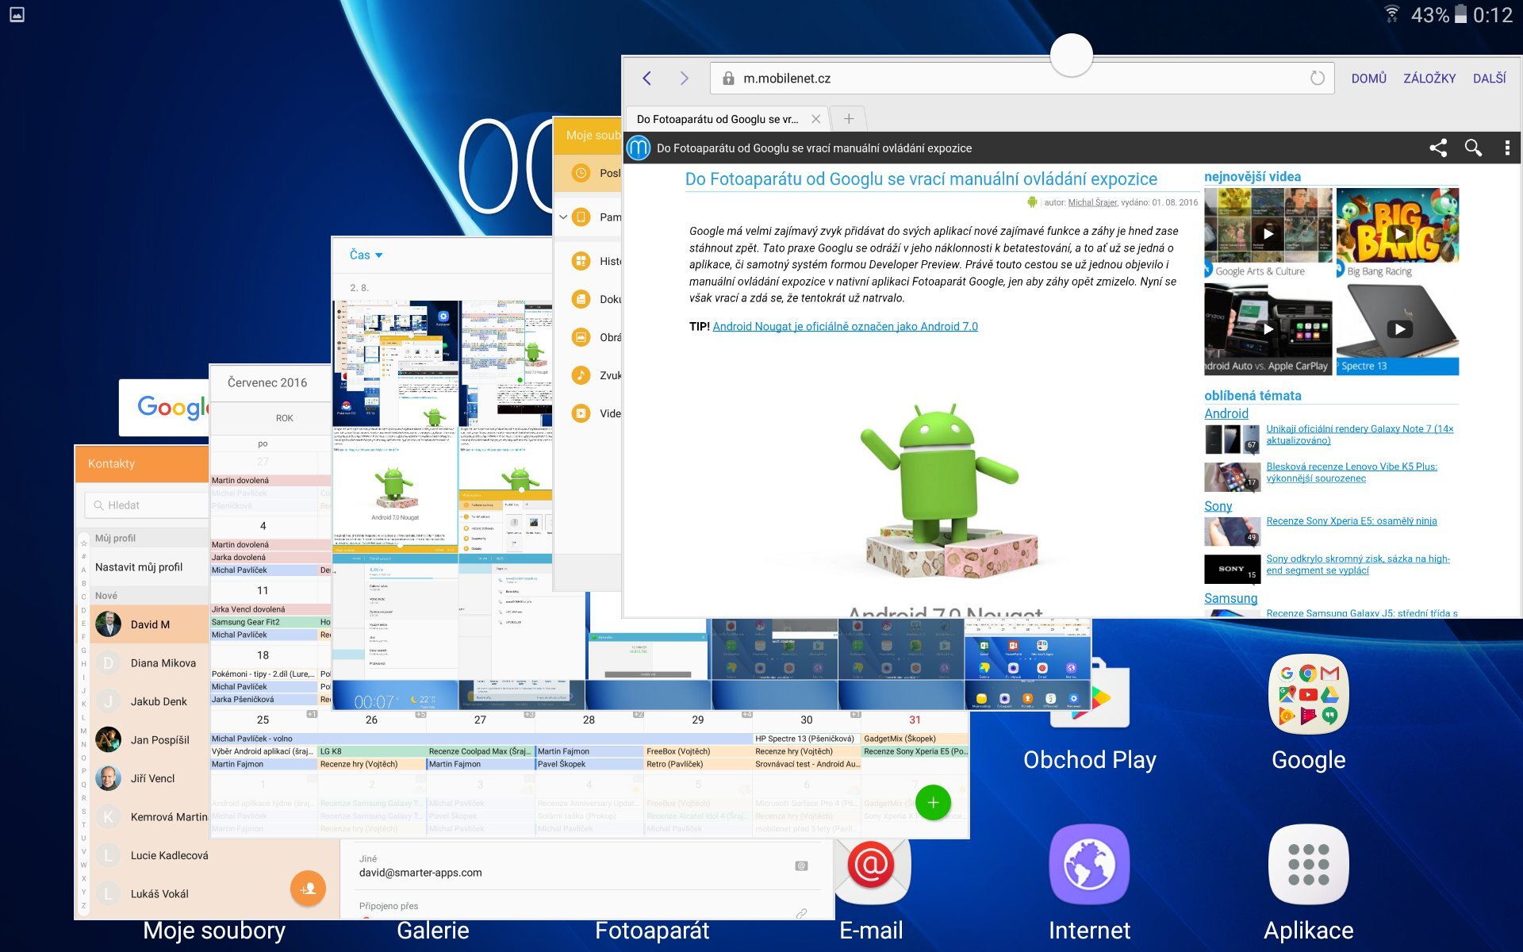Go back using the browser back arrow
The width and height of the screenshot is (1523, 952).
point(647,77)
